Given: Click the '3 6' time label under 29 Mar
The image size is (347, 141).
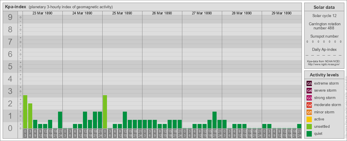Looking at the screenshot, I should point(269,134).
